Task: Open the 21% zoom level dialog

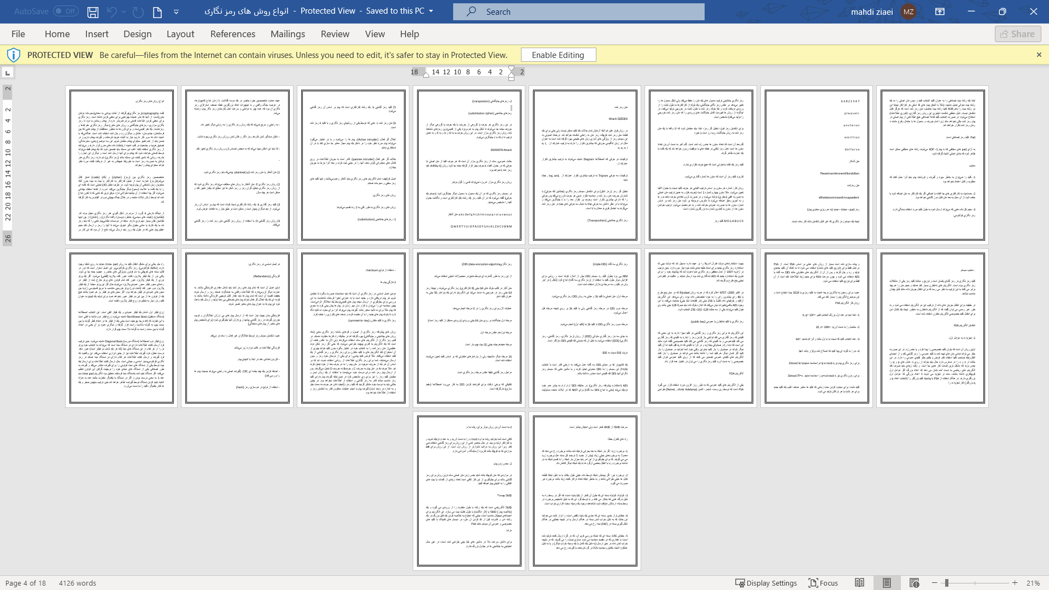Action: tap(1033, 583)
